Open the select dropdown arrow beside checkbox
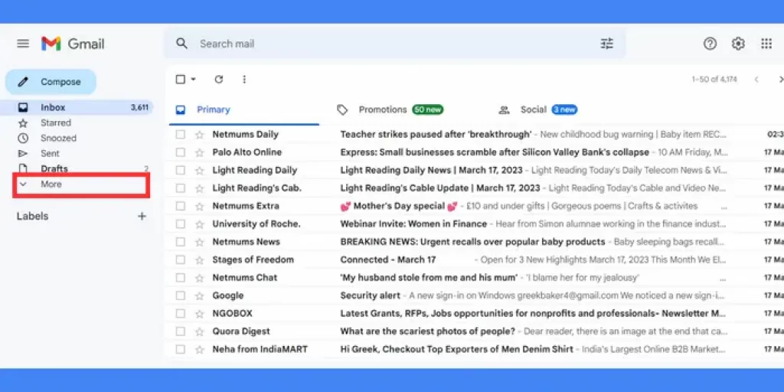This screenshot has width=784, height=392. (194, 79)
